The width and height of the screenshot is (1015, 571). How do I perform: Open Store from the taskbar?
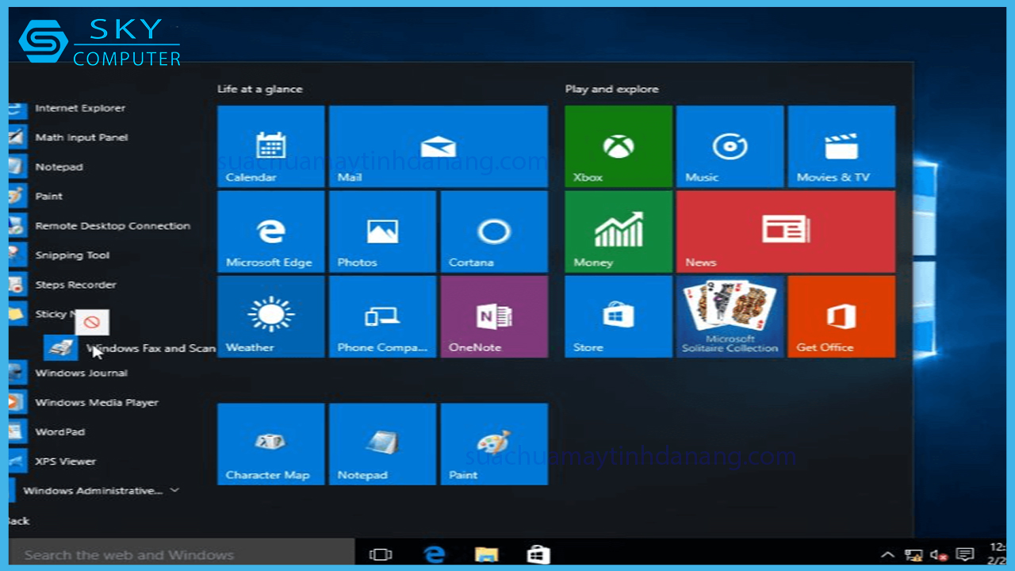538,554
